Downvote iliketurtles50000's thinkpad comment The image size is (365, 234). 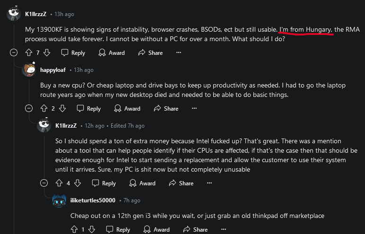[x=92, y=230]
